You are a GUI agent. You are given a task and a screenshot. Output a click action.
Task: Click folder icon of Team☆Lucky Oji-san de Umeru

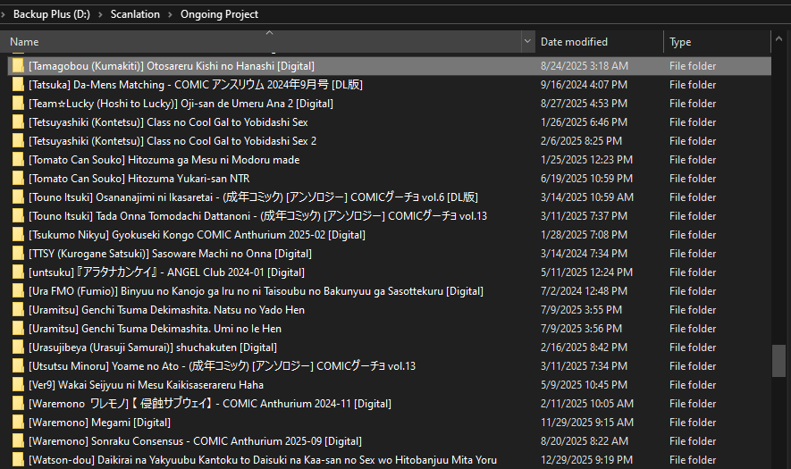(x=18, y=104)
